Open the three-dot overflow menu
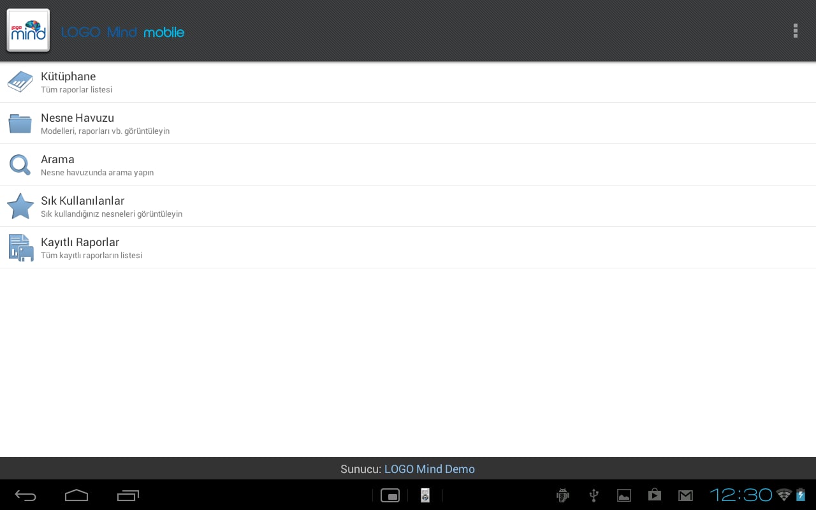816x510 pixels. click(795, 31)
